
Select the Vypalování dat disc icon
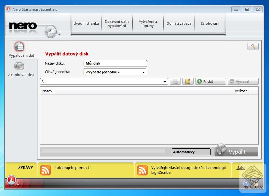(x=19, y=47)
